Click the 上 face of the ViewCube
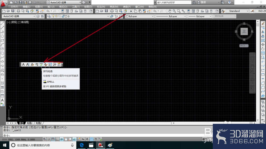 pos(244,32)
